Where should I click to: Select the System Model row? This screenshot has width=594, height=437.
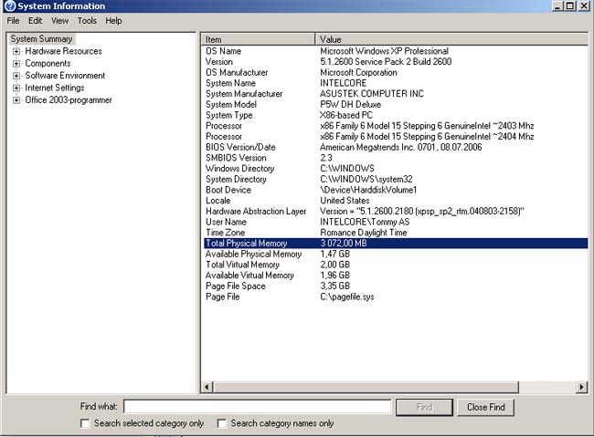tap(396, 104)
